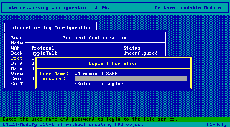The width and height of the screenshot is (230, 127).
Task: Click the Unconfigured status of AppleTalk
Action: click(141, 53)
